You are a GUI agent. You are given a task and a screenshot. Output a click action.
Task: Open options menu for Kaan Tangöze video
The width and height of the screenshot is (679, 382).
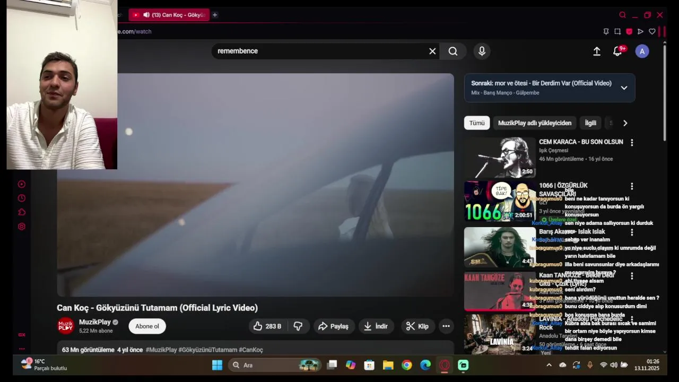click(632, 276)
